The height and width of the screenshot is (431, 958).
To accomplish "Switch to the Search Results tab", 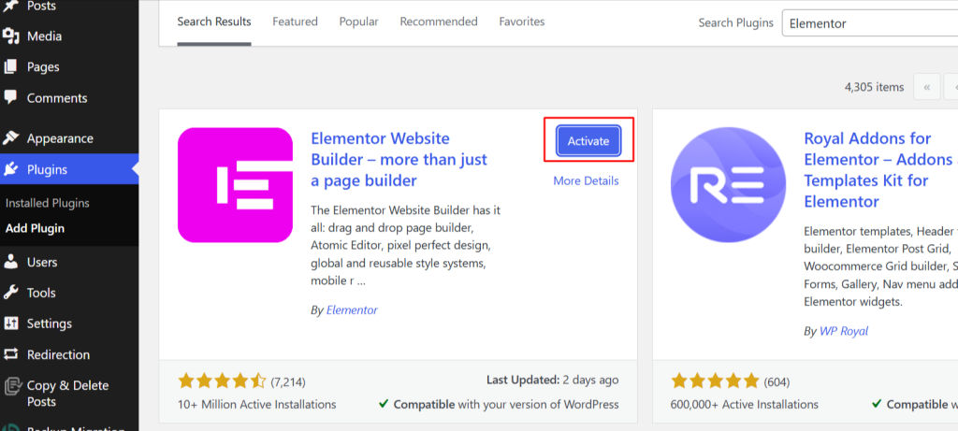I will pos(214,22).
